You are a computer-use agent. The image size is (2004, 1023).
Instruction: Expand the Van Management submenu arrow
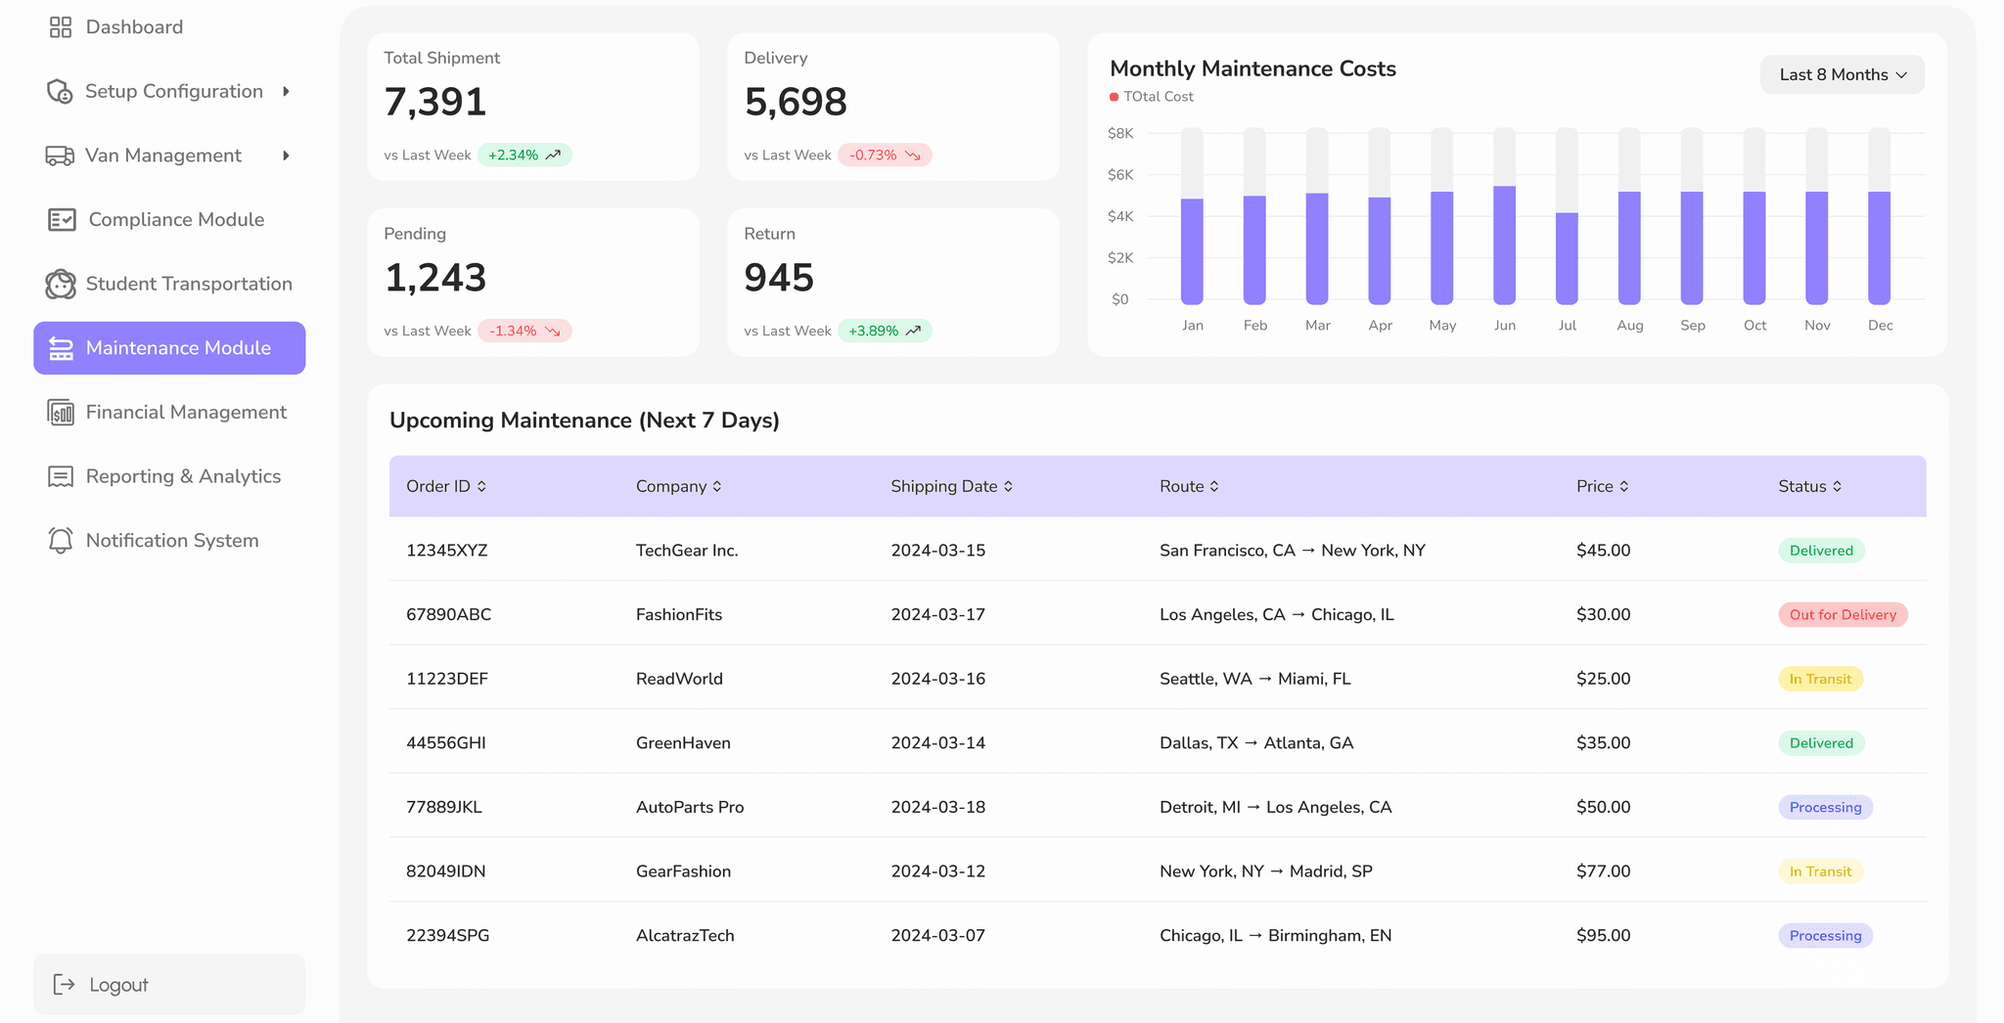286,156
